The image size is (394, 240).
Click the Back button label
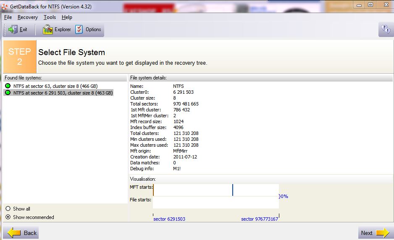[30, 233]
